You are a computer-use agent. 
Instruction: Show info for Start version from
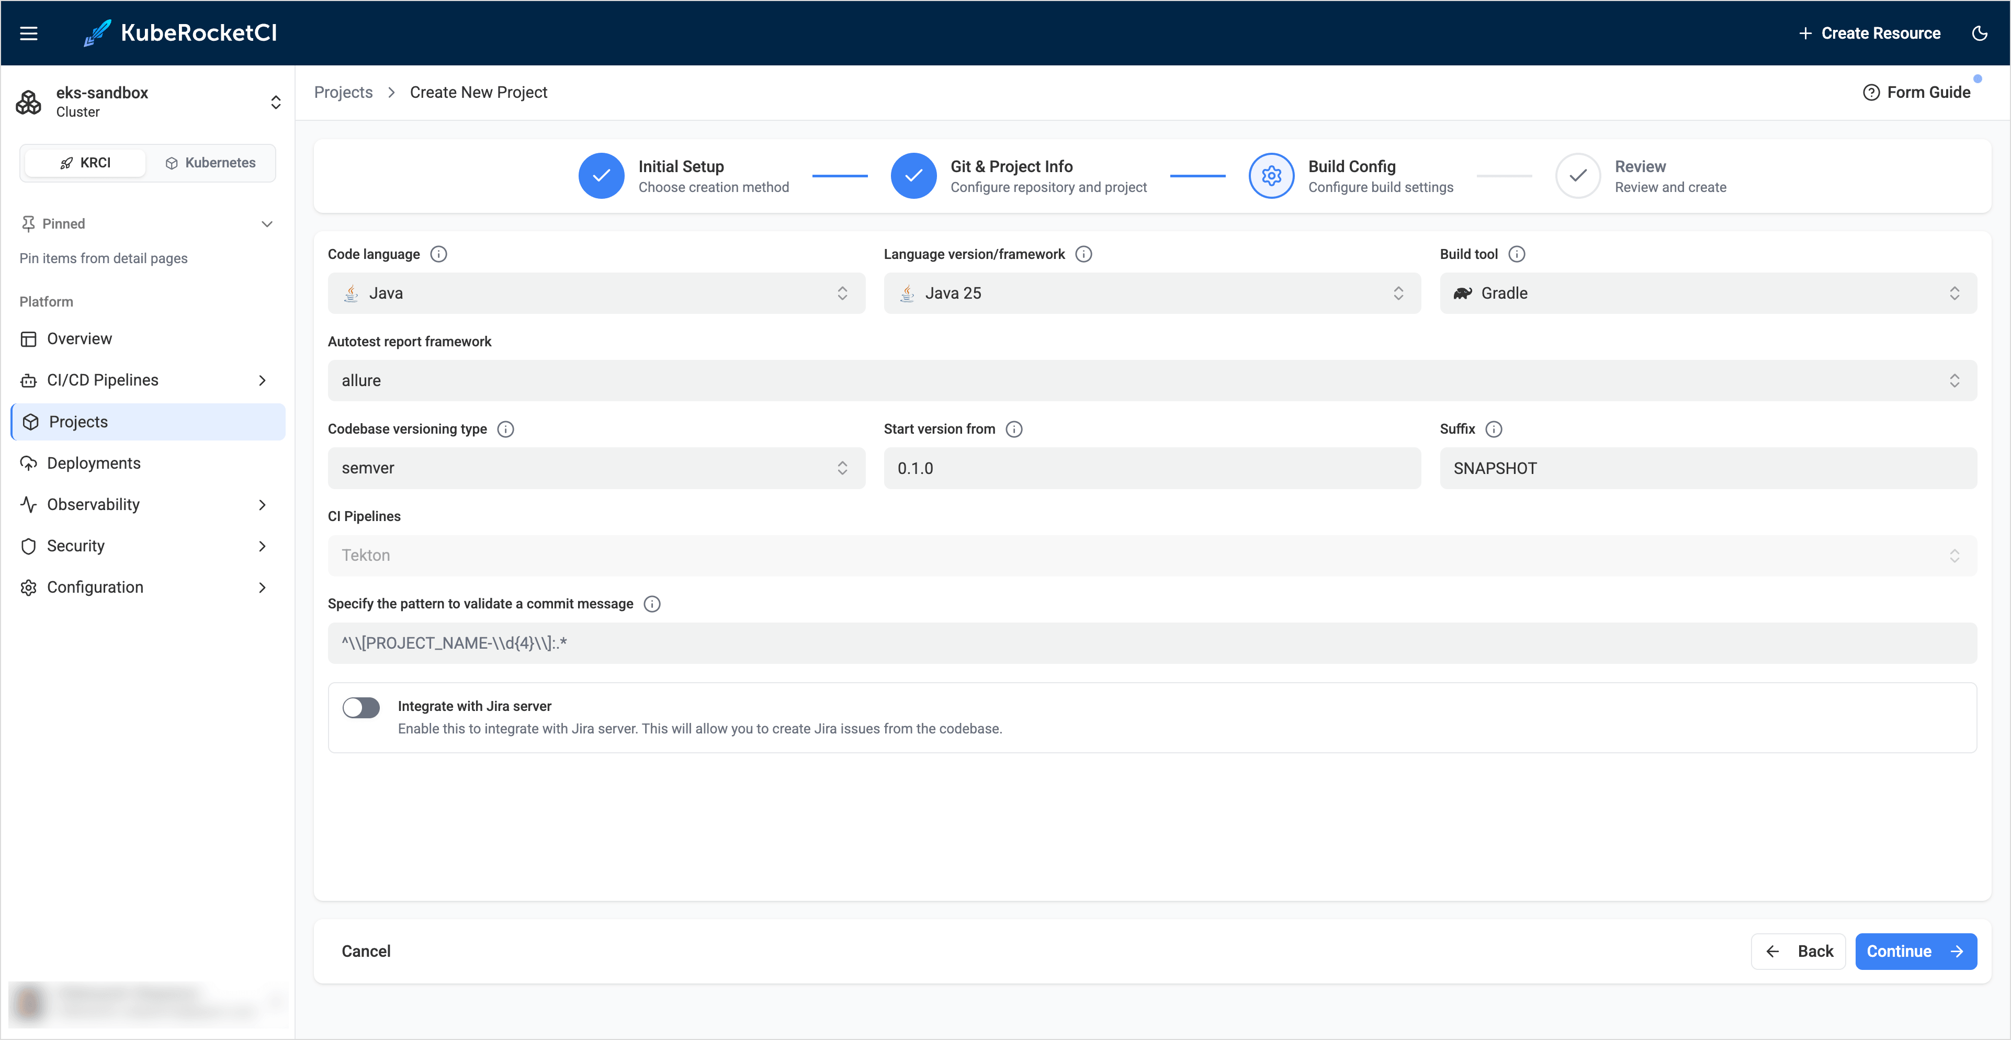[1014, 429]
